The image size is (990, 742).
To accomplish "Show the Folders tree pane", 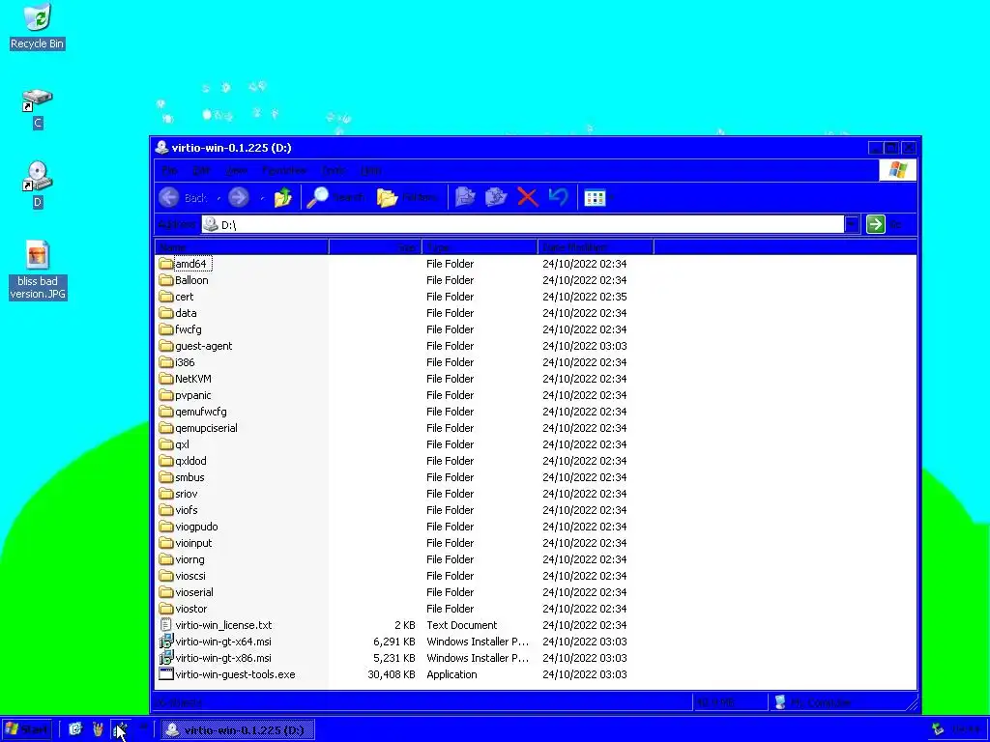I will [x=407, y=197].
